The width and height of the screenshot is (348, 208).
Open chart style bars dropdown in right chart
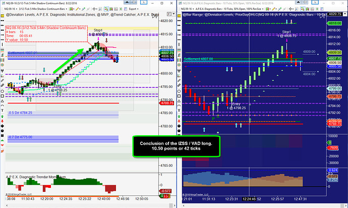pos(268,9)
